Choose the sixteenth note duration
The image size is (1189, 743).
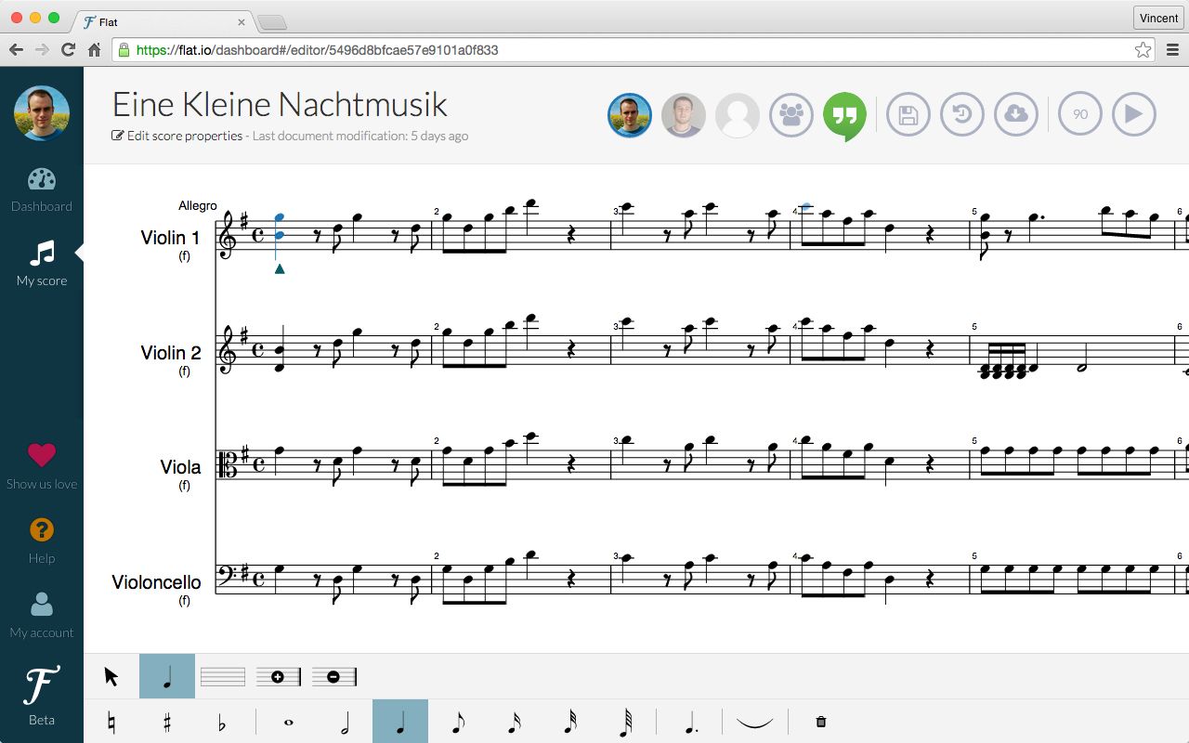coord(514,723)
